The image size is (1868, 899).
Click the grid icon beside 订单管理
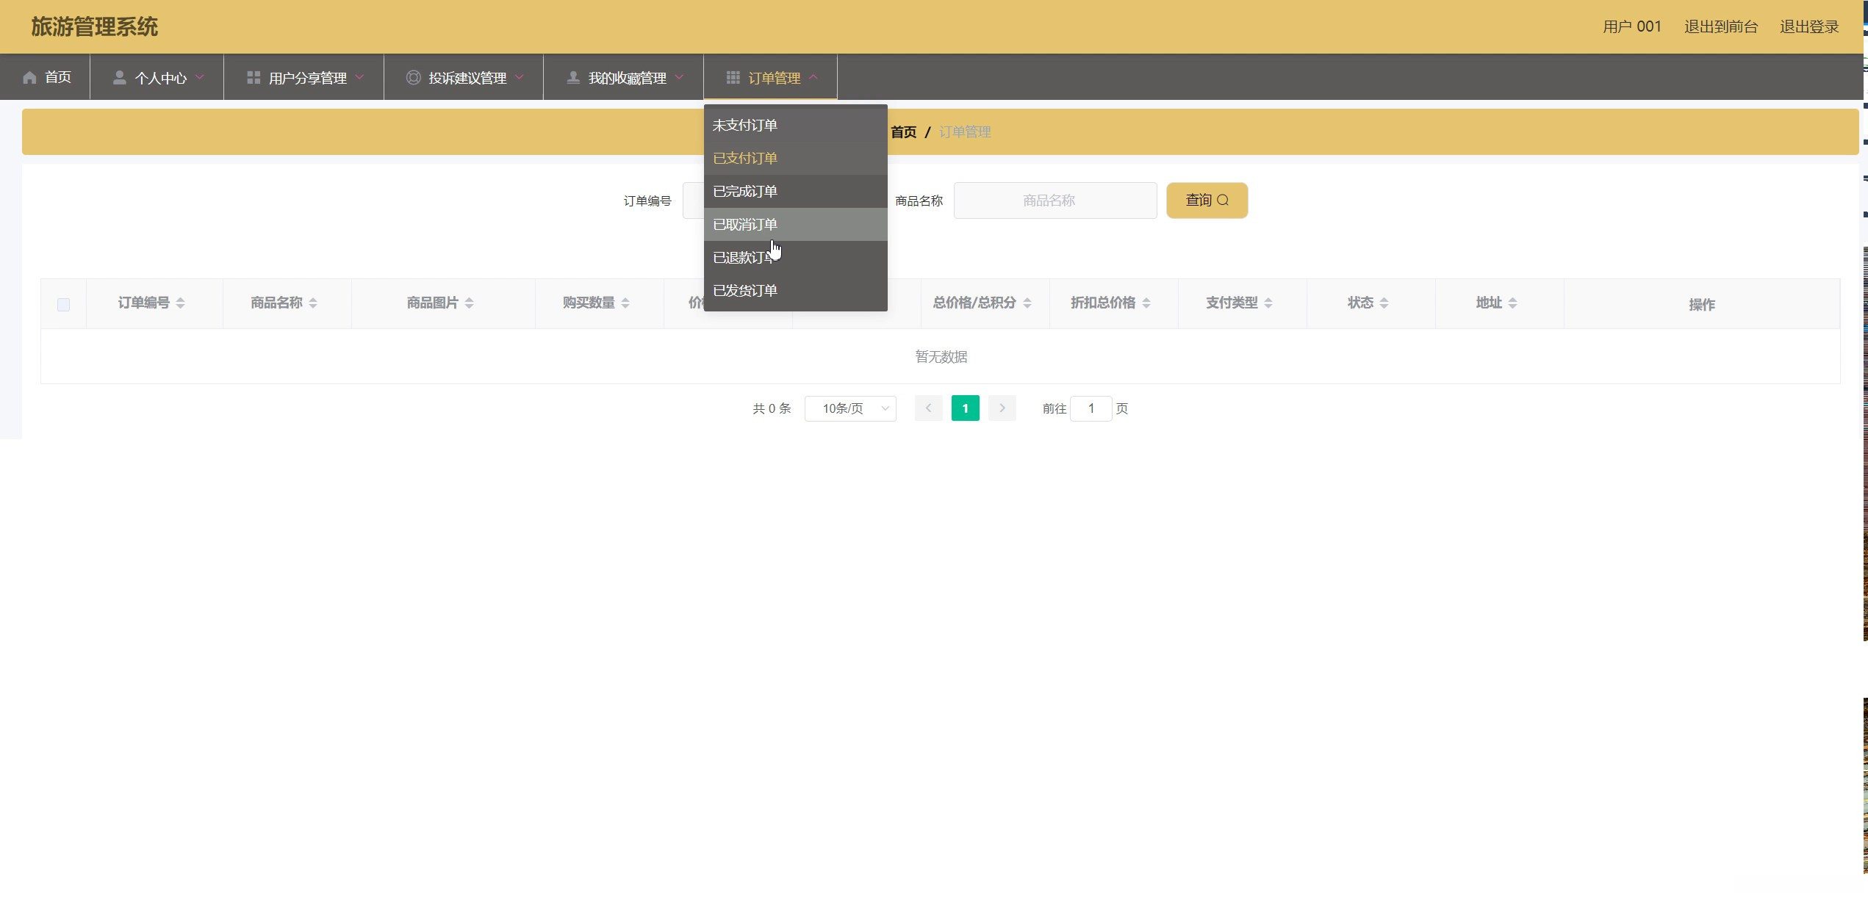[733, 78]
